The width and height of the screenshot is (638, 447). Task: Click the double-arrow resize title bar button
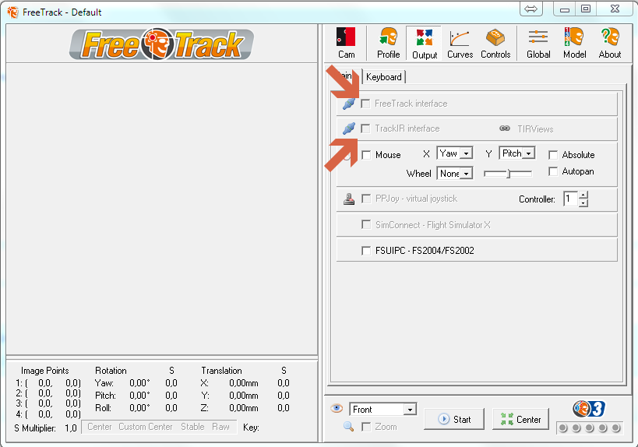pyautogui.click(x=531, y=9)
